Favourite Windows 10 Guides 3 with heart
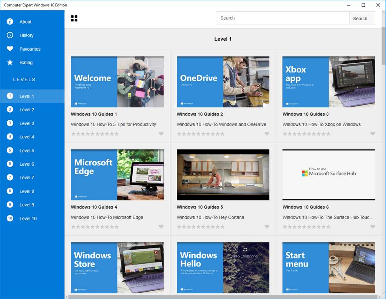This screenshot has width=386, height=299. (373, 134)
